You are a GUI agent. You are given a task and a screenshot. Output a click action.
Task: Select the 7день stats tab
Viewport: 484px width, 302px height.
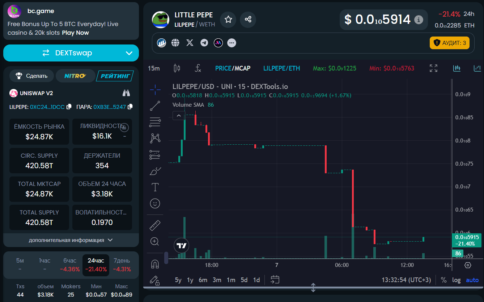(x=122, y=265)
